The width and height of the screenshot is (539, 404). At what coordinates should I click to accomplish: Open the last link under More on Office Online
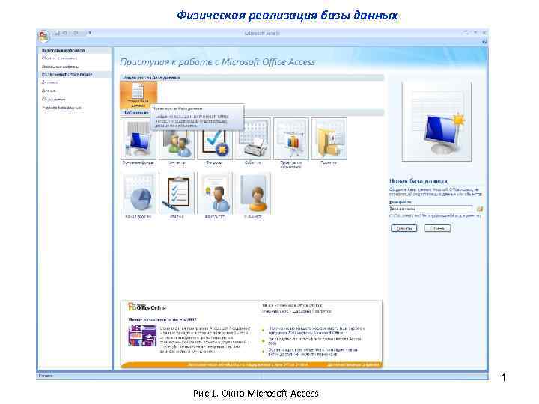coord(323,311)
